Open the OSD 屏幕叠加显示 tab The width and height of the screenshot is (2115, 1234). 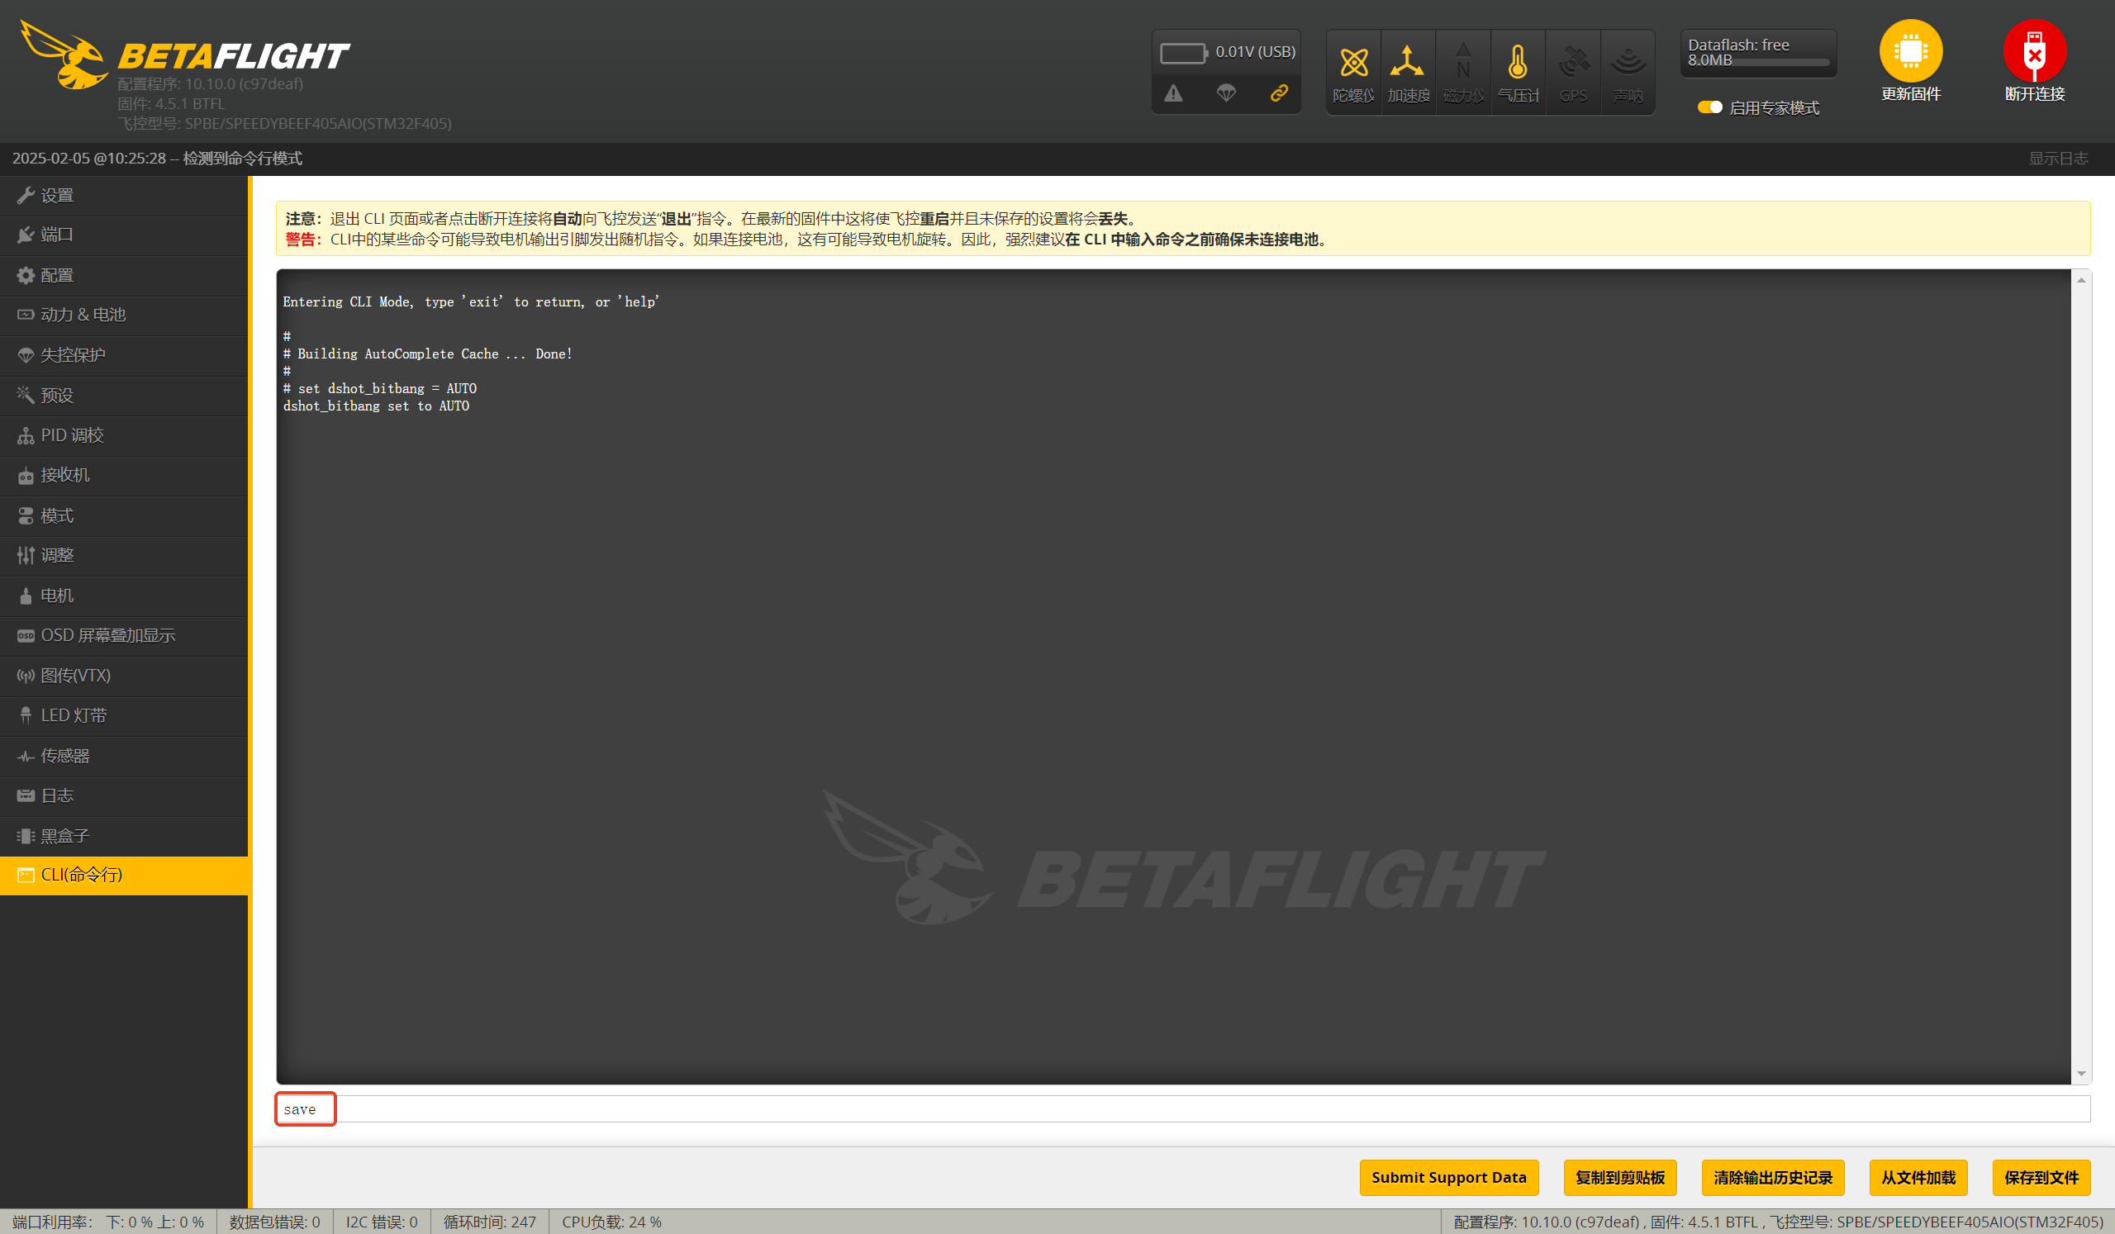(x=124, y=635)
